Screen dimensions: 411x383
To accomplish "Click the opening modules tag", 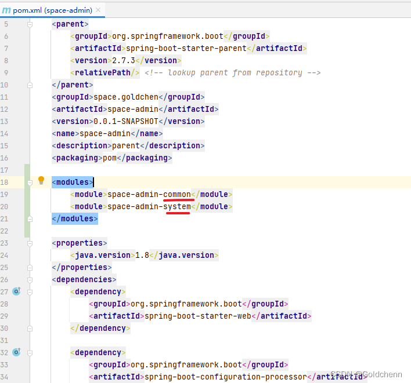I will click(x=73, y=182).
